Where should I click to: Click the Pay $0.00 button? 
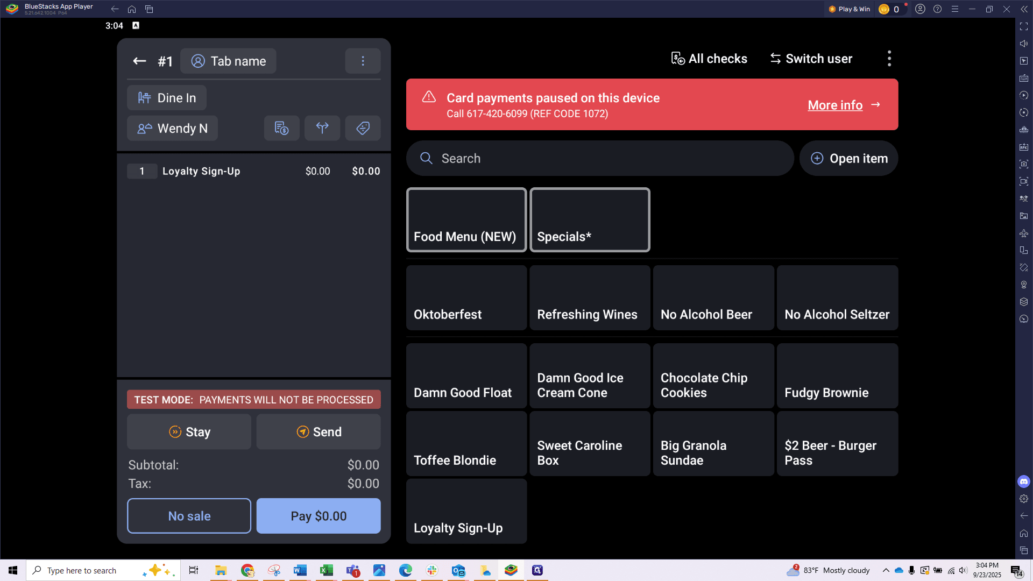coord(319,516)
